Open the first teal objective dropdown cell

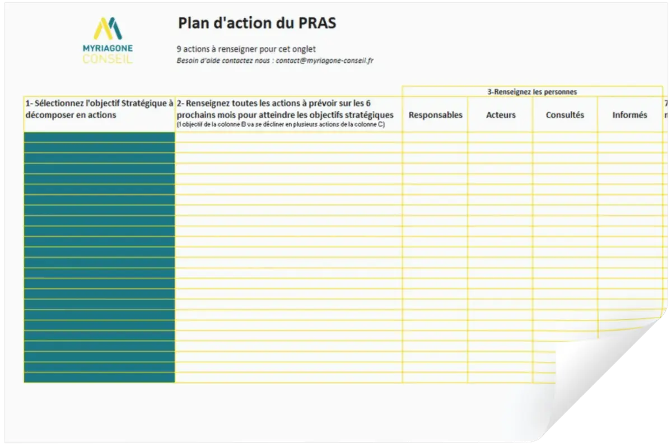coord(100,137)
